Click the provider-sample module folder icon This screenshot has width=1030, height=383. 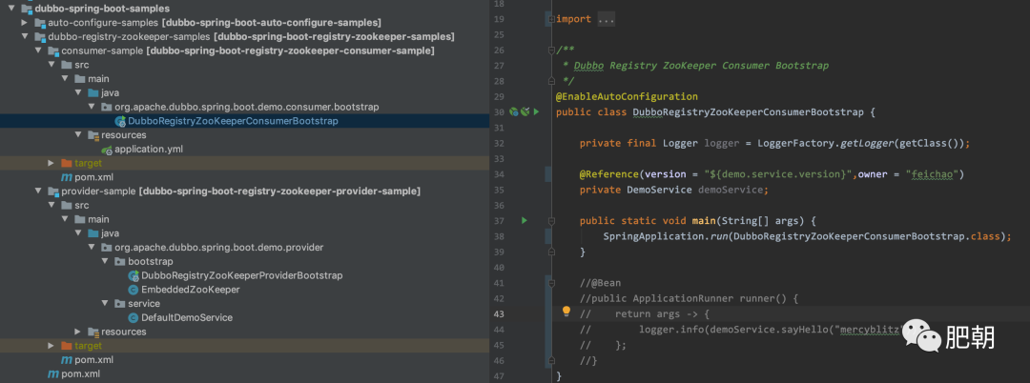pos(52,192)
